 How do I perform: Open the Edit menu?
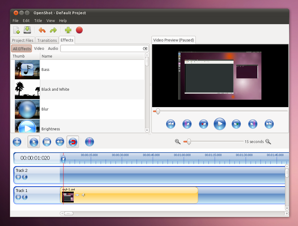tap(26, 20)
